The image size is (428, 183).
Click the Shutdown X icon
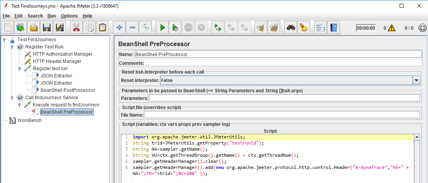[x=201, y=27]
